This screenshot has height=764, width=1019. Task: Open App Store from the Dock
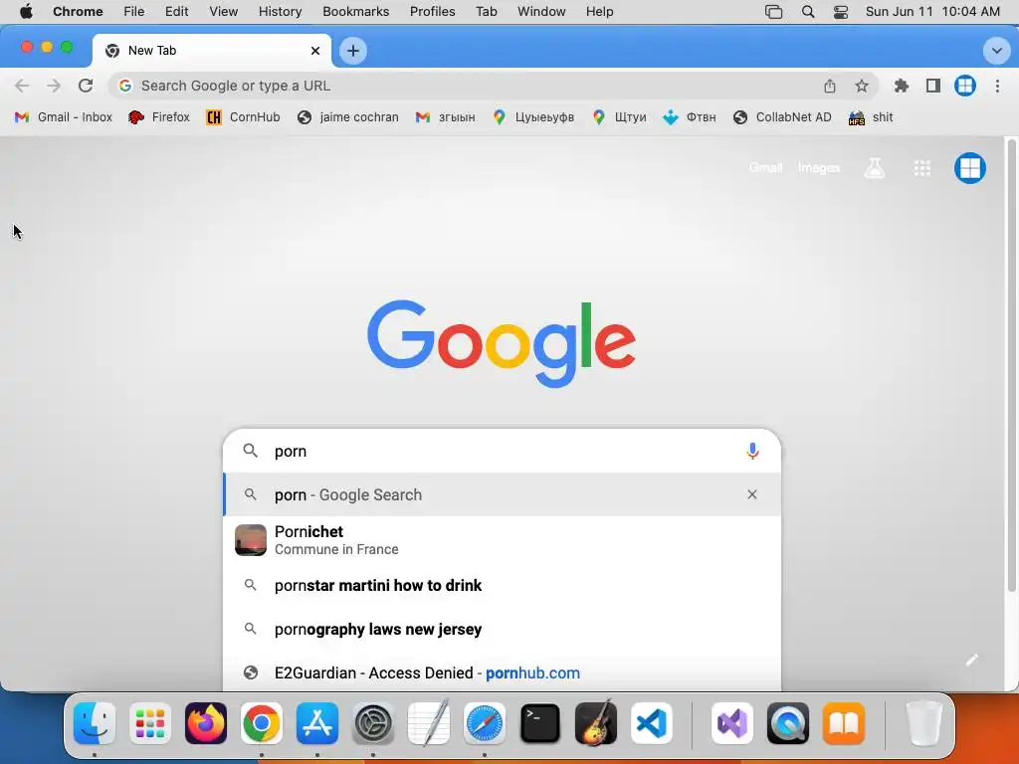click(317, 723)
